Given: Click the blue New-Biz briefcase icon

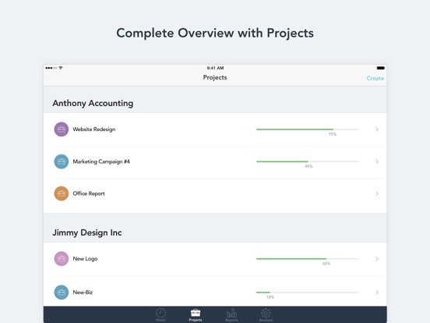Looking at the screenshot, I should 62,293.
